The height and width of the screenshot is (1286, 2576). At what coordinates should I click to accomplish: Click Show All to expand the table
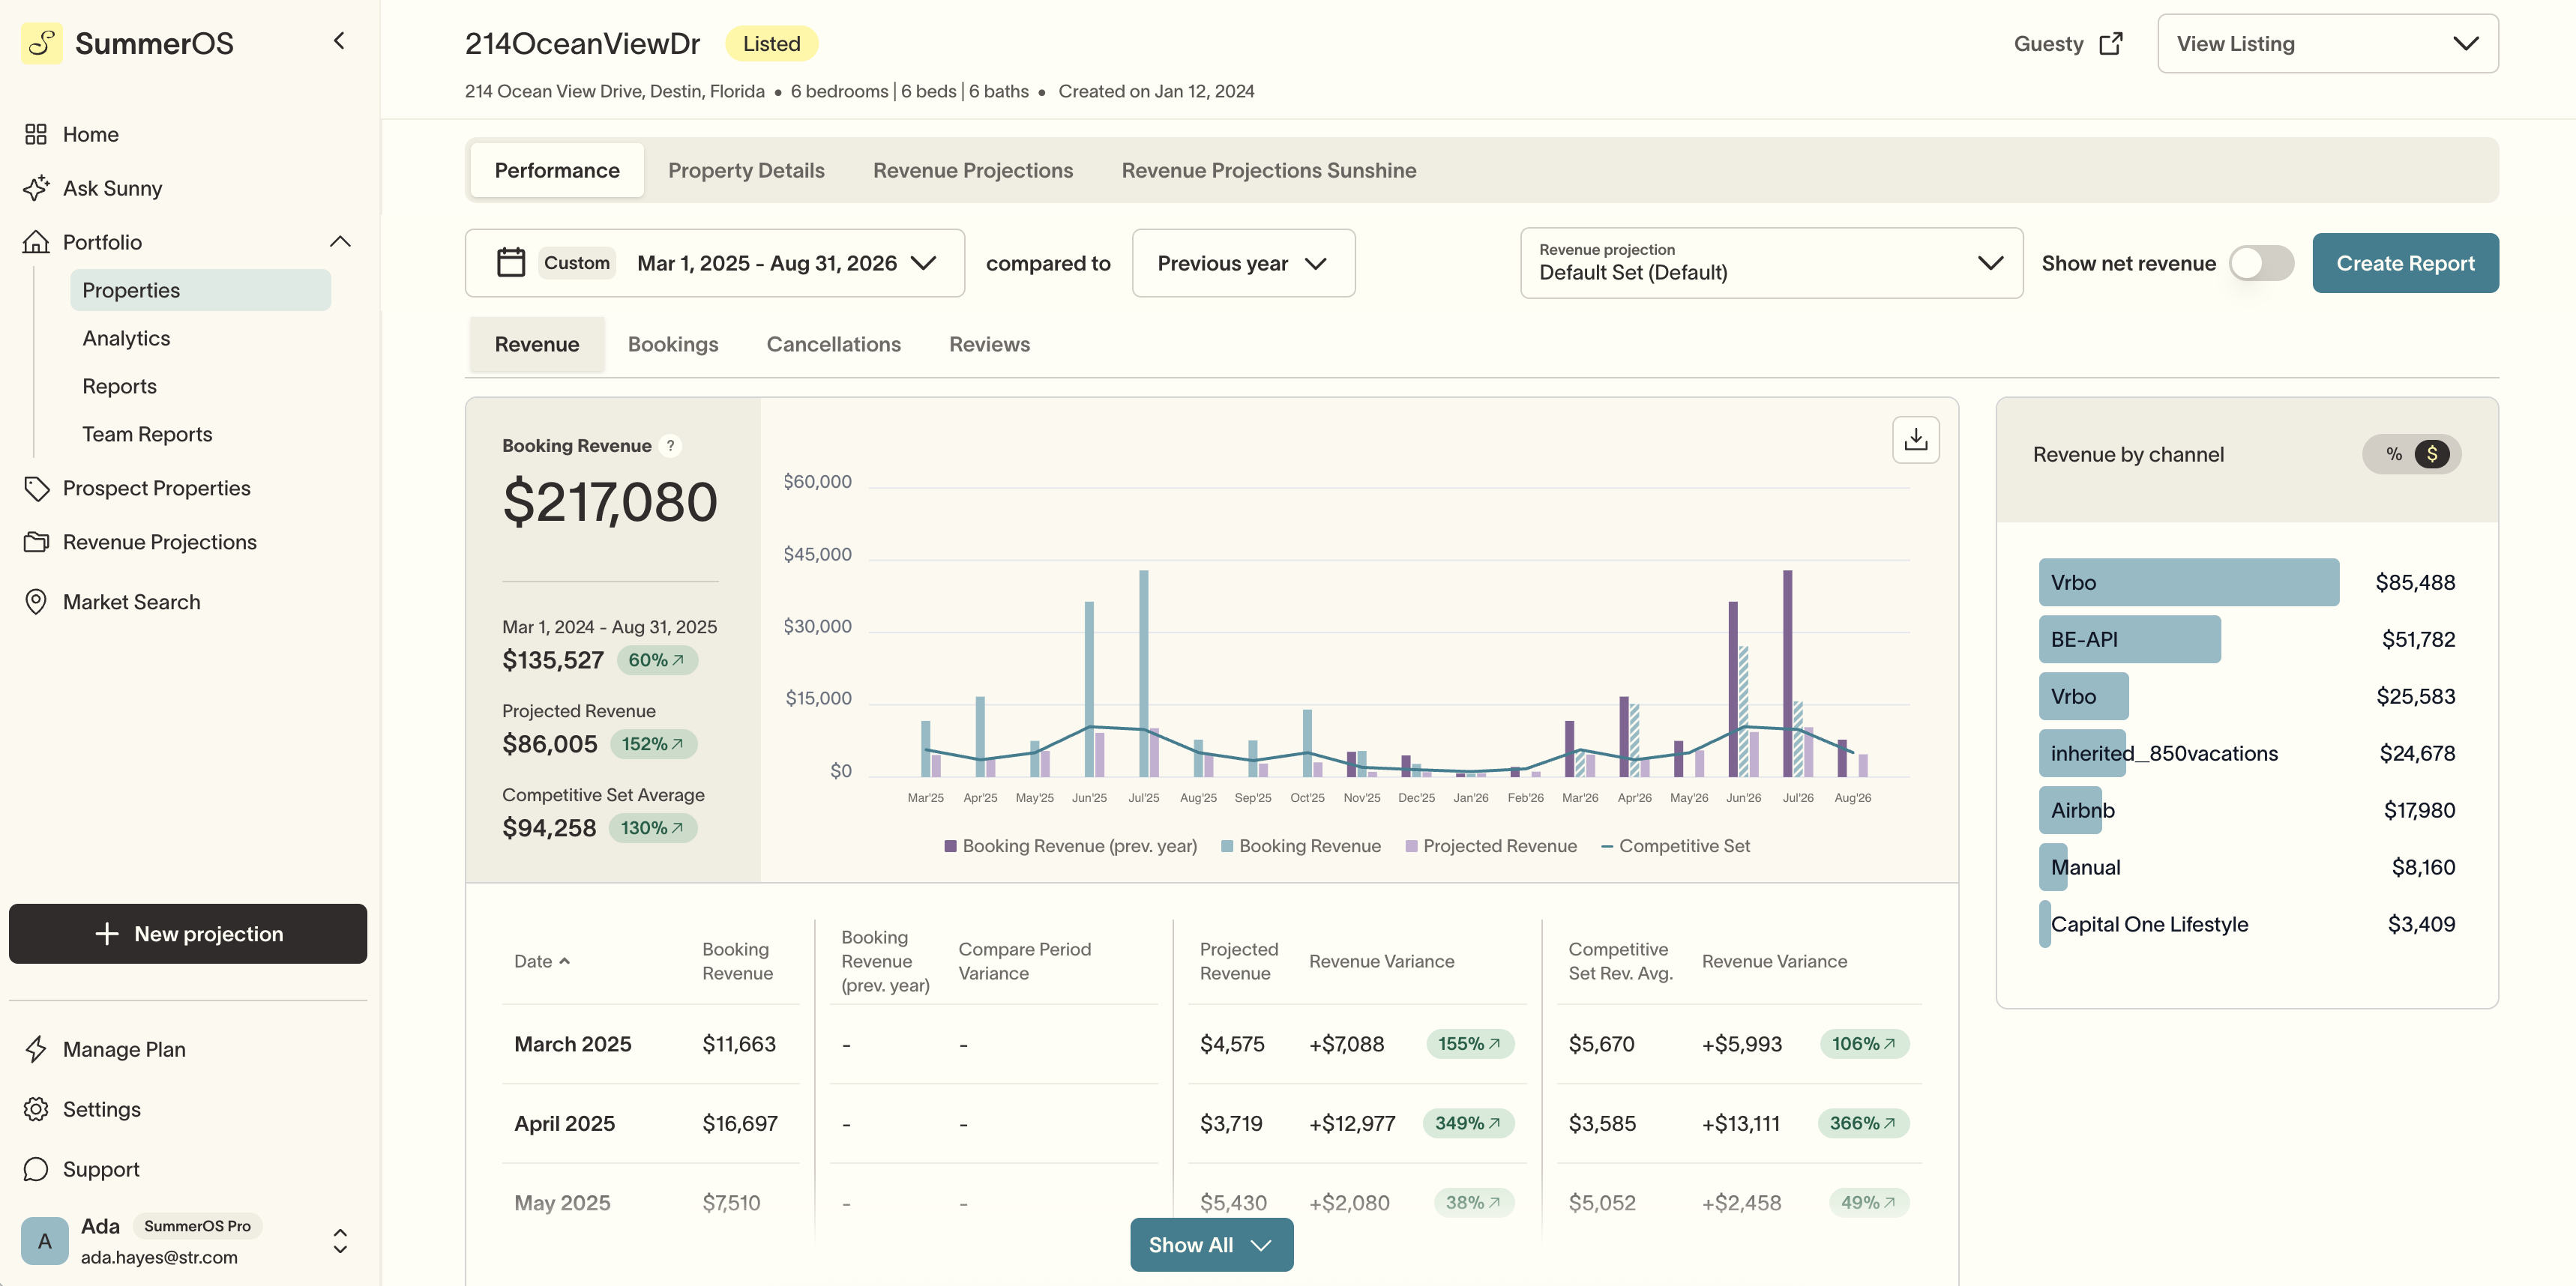pyautogui.click(x=1210, y=1244)
